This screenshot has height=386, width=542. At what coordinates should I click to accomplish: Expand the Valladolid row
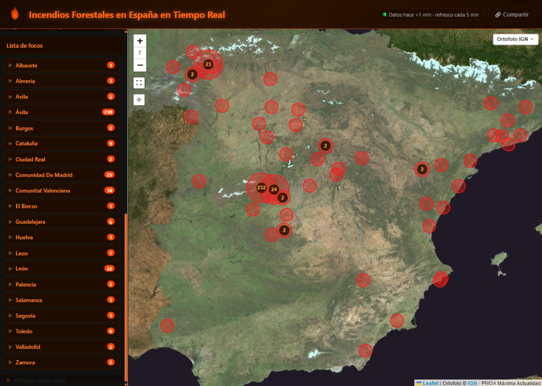pos(61,347)
